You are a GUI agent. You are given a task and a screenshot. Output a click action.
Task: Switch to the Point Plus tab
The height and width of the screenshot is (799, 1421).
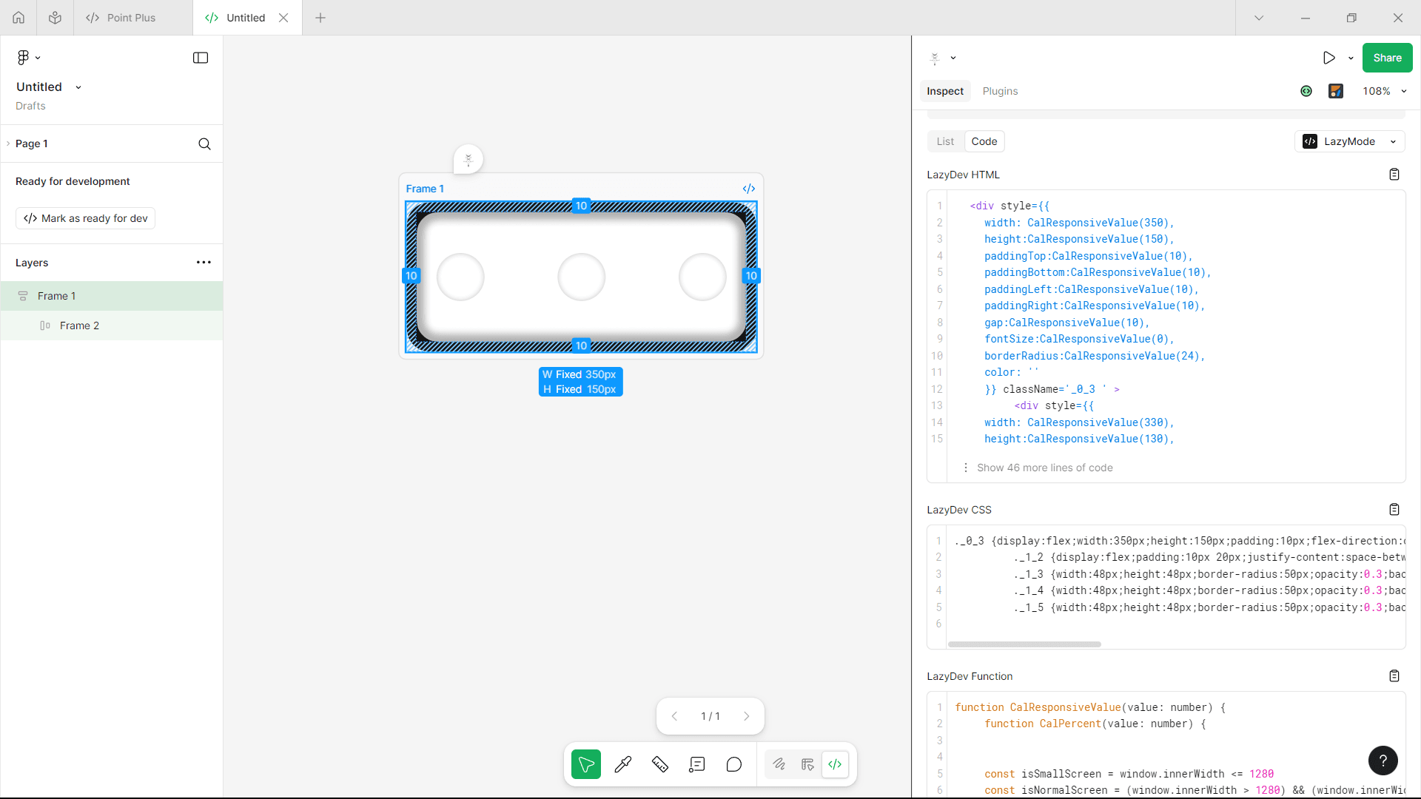(x=131, y=17)
